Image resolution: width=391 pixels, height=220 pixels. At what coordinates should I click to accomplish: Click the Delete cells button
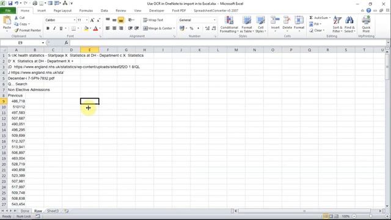287,24
